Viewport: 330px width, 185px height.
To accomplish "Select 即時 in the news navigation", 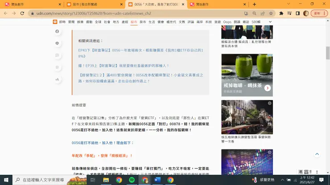I will (62, 22).
